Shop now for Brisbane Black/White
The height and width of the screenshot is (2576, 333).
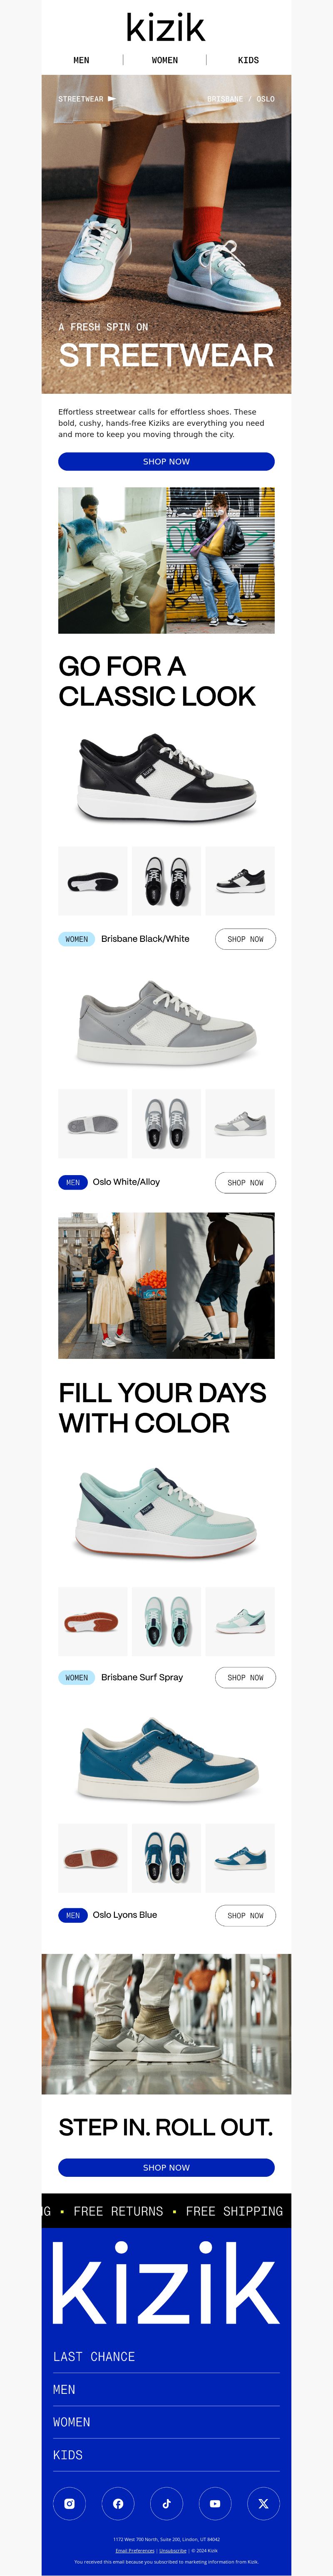[x=245, y=939]
